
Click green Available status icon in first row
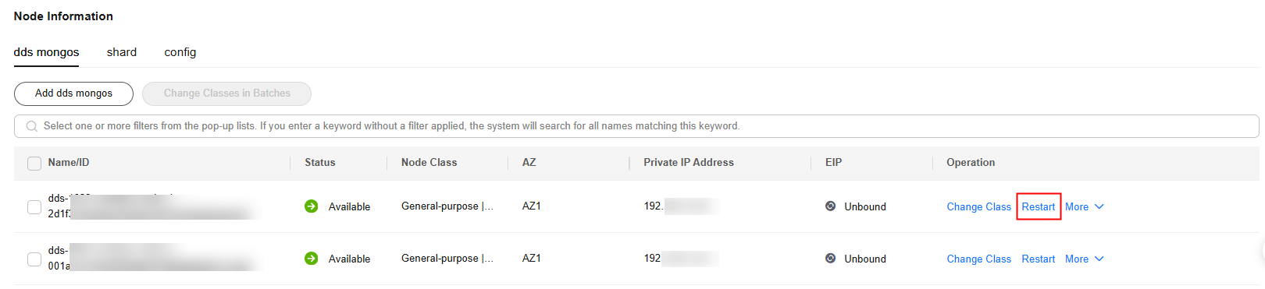point(312,206)
